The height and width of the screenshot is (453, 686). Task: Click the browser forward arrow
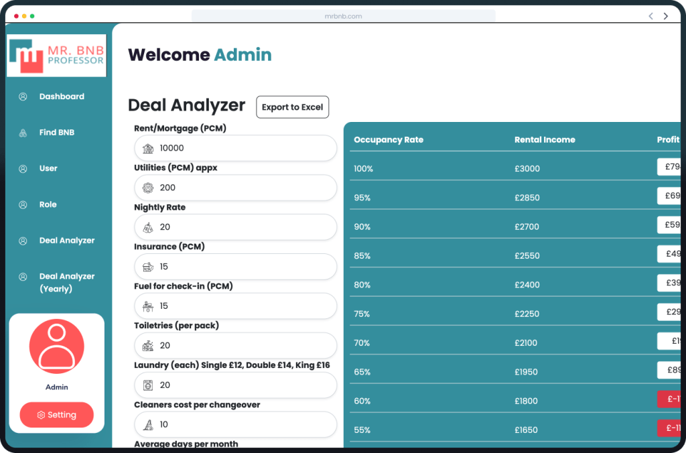(665, 16)
